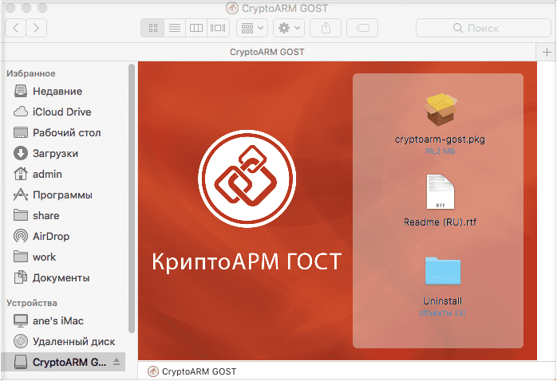Open Загрузки in the sidebar
557x381 pixels.
click(45, 153)
